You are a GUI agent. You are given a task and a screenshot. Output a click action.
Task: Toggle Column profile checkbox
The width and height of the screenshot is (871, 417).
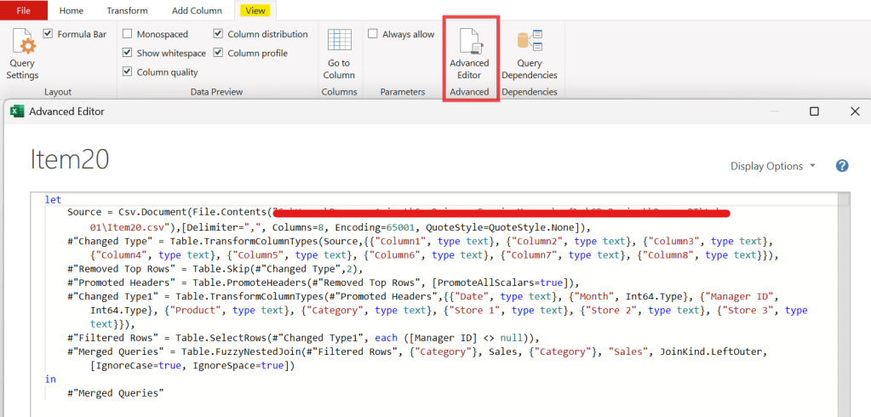(219, 53)
